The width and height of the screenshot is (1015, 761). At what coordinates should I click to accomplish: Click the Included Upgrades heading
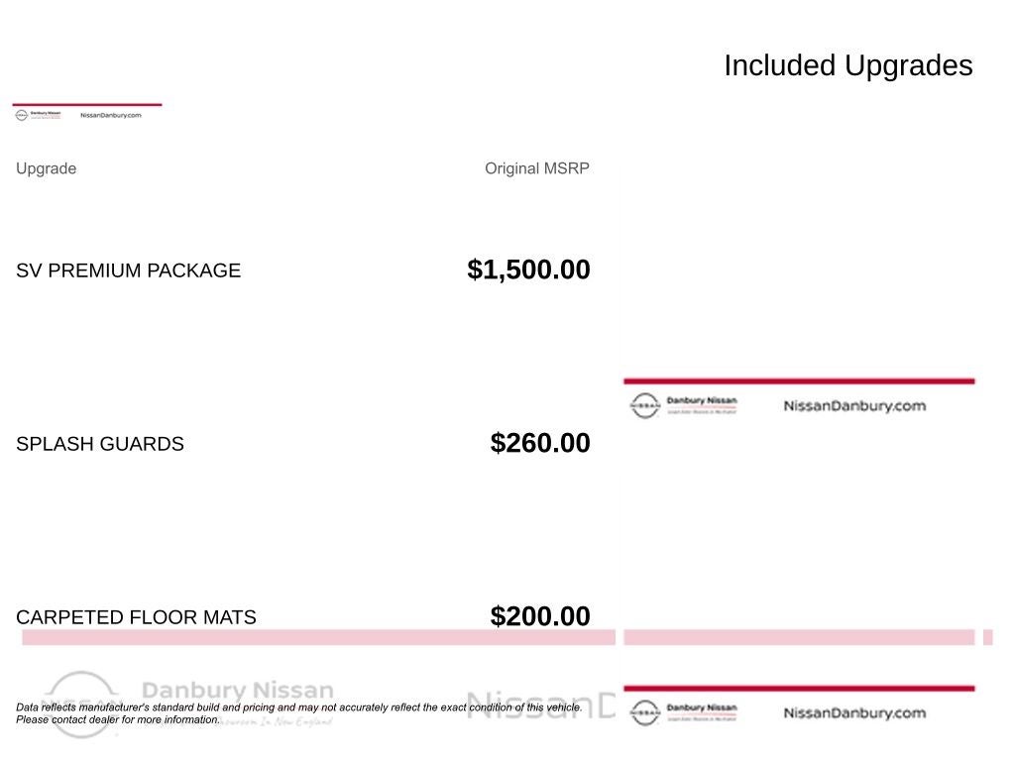(847, 65)
